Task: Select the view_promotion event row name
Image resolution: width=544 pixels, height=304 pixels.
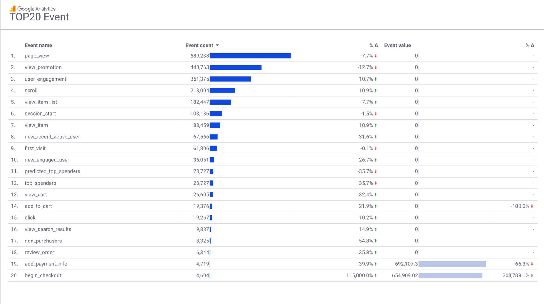Action: (43, 67)
